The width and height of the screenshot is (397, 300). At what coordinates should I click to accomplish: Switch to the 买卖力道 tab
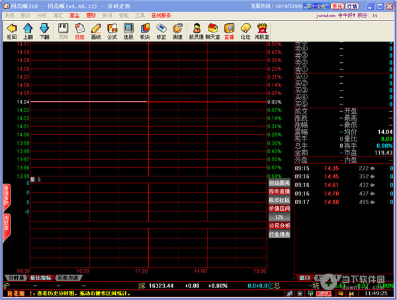(68, 278)
